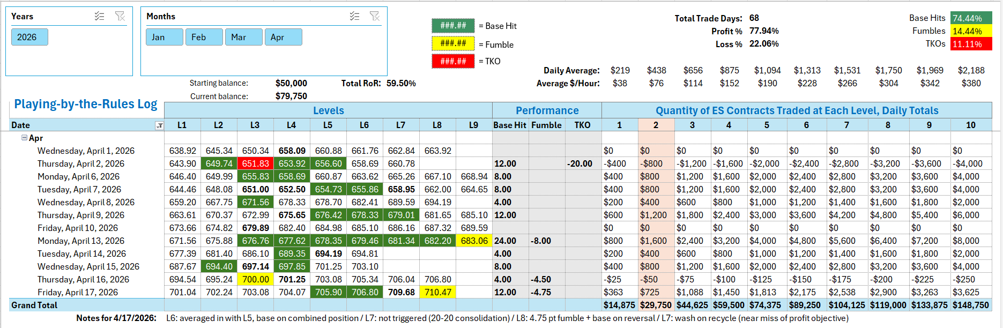
Task: Clear filter on the Years slicer
Action: point(120,17)
